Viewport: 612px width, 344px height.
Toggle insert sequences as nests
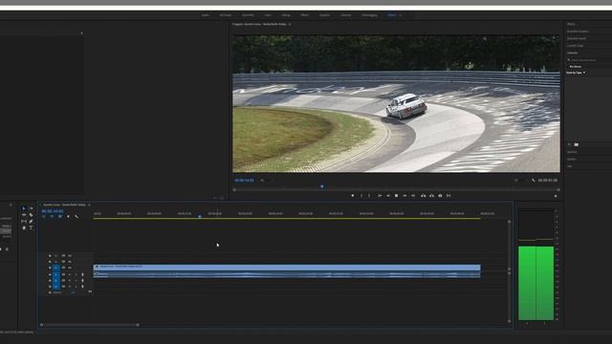pos(44,217)
